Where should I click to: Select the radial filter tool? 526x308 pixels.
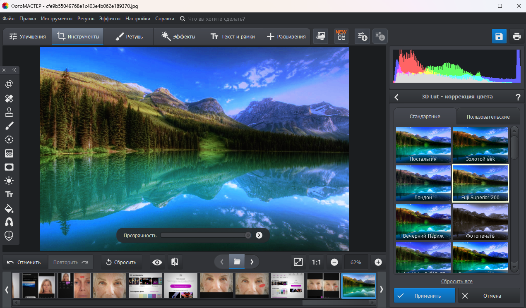[x=9, y=140]
